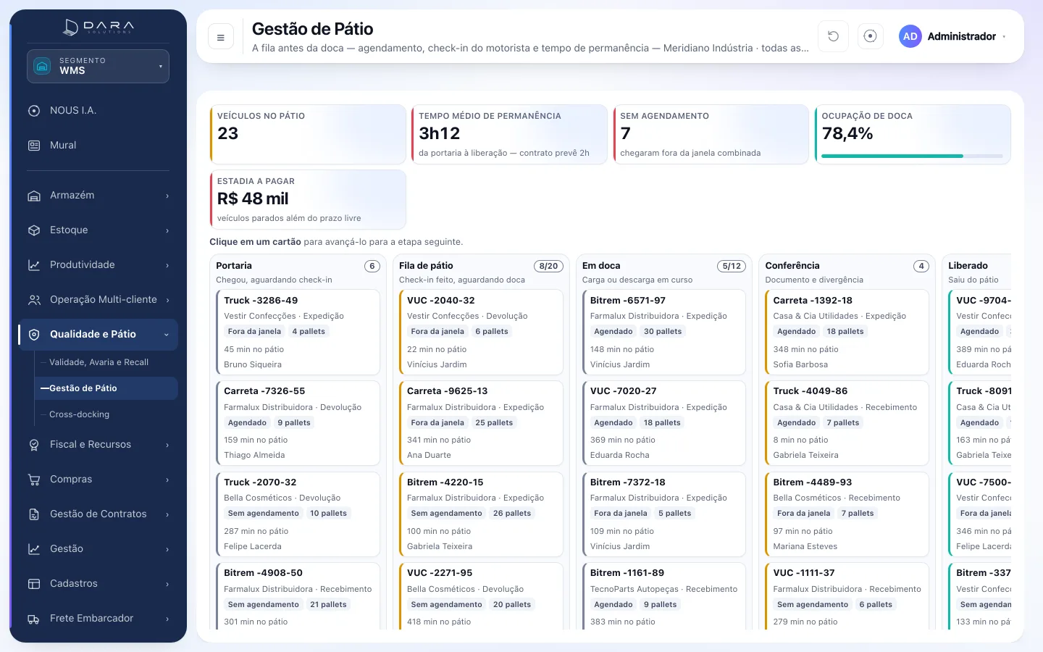Click the Sem Agendamento KPI card
Viewport: 1043px width, 652px height.
coord(711,135)
